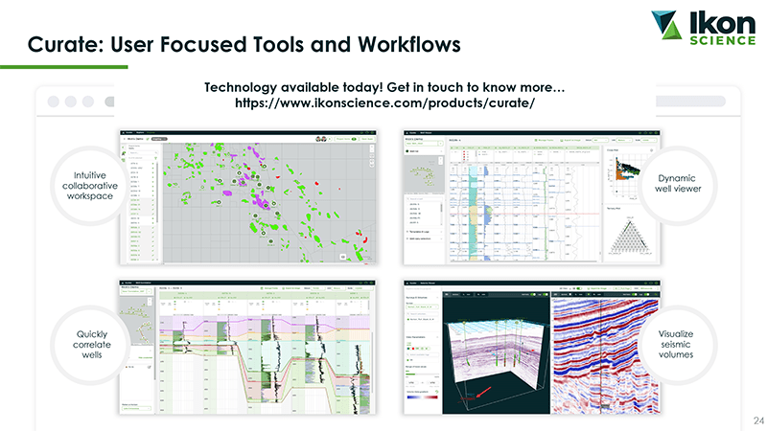
Task: Click the Manage Tracks button in the well viewer
Action: tap(544, 140)
